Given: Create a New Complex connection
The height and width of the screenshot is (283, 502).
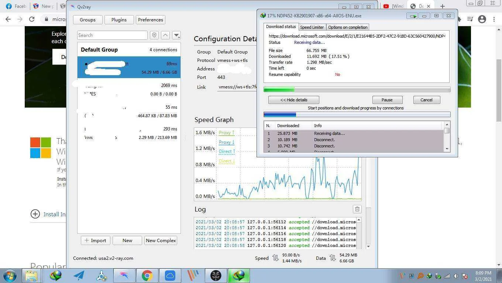Looking at the screenshot, I should tap(161, 240).
